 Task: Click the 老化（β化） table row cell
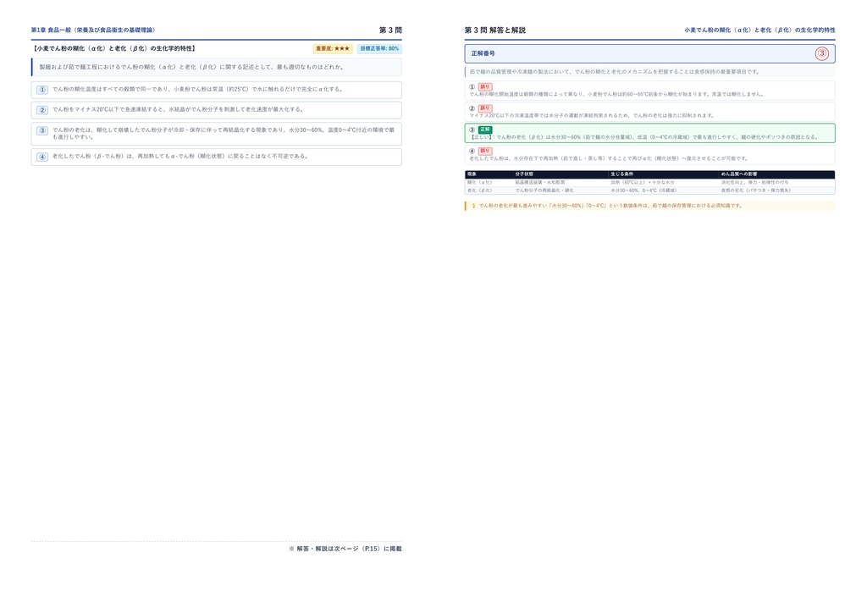pyautogui.click(x=479, y=191)
